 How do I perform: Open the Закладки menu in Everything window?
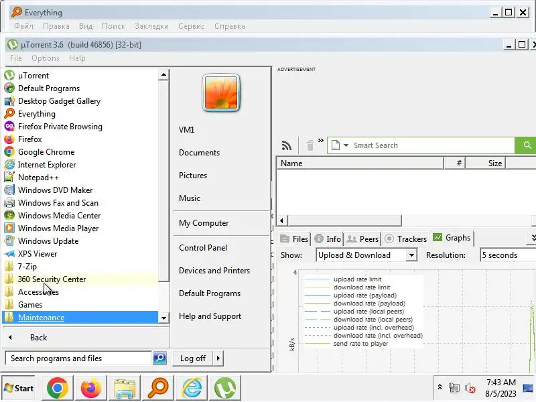(152, 26)
